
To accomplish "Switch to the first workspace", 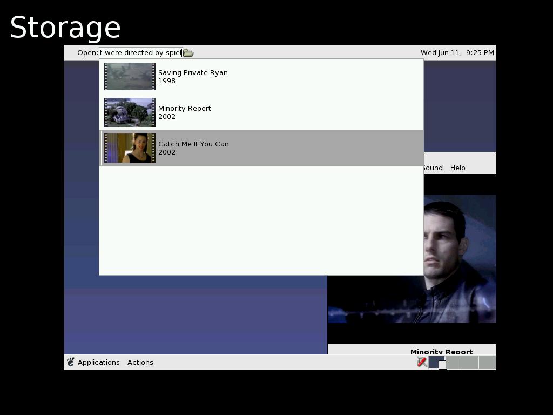I will 436,362.
